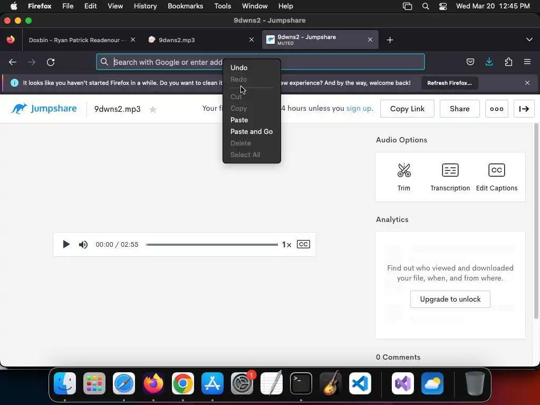Open the Tools menu
540x405 pixels.
tap(223, 6)
